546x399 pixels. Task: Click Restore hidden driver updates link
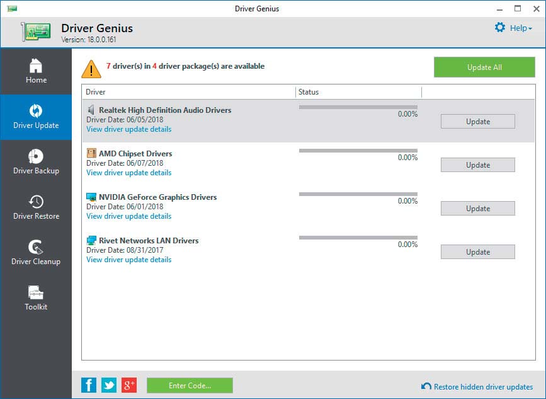pyautogui.click(x=483, y=387)
